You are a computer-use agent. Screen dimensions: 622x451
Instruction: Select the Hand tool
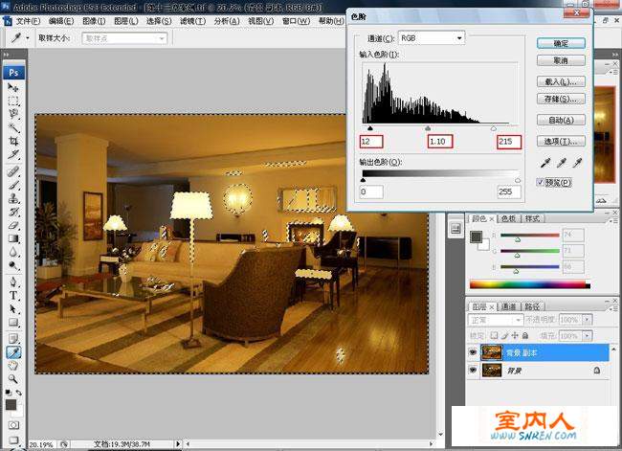click(13, 366)
